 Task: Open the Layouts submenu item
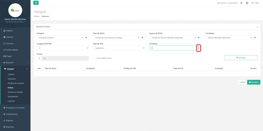click(11, 101)
